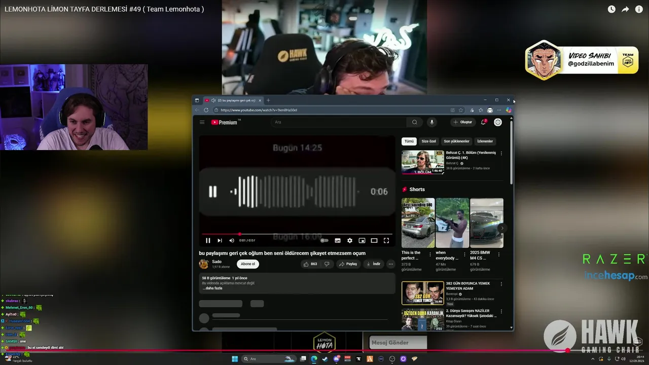Image resolution: width=649 pixels, height=365 pixels.
Task: Open the 'Oluştur' create button
Action: (x=462, y=122)
